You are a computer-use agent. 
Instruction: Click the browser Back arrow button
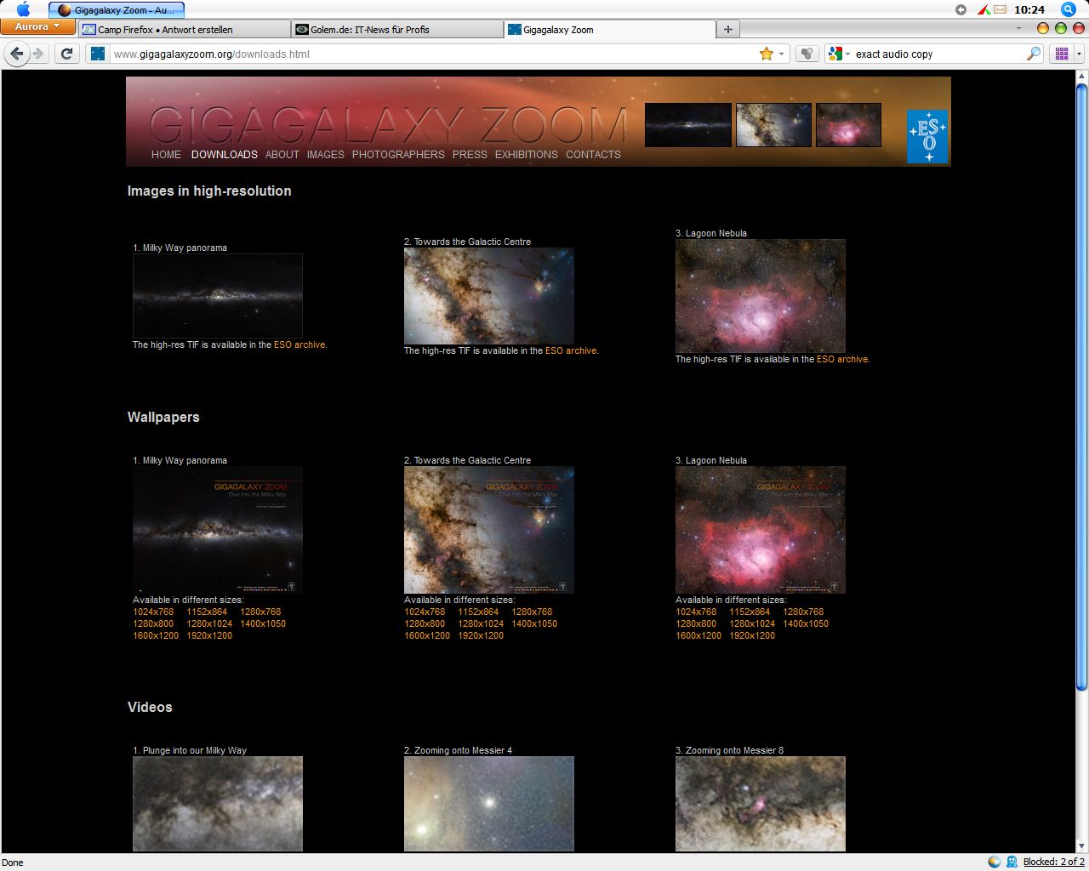pos(17,54)
